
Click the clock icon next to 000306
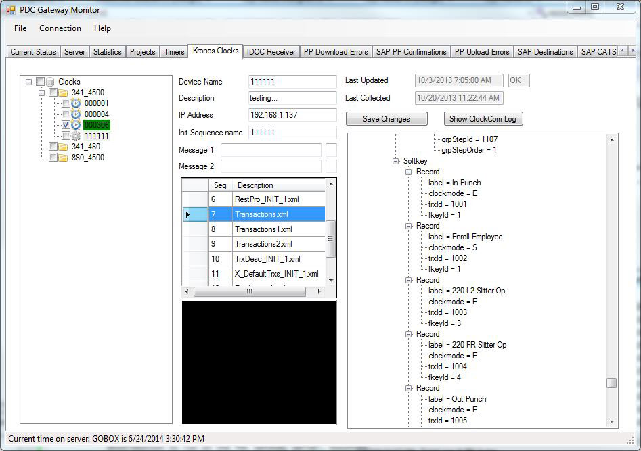[76, 125]
